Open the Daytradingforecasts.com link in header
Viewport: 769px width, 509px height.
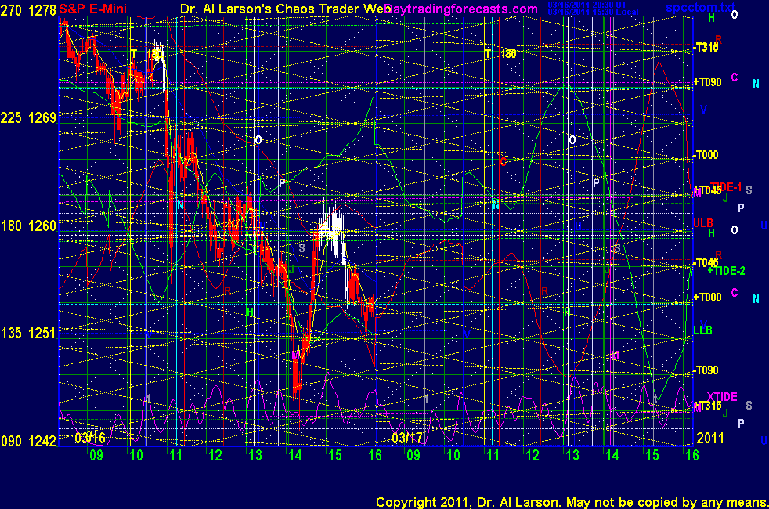tap(462, 9)
